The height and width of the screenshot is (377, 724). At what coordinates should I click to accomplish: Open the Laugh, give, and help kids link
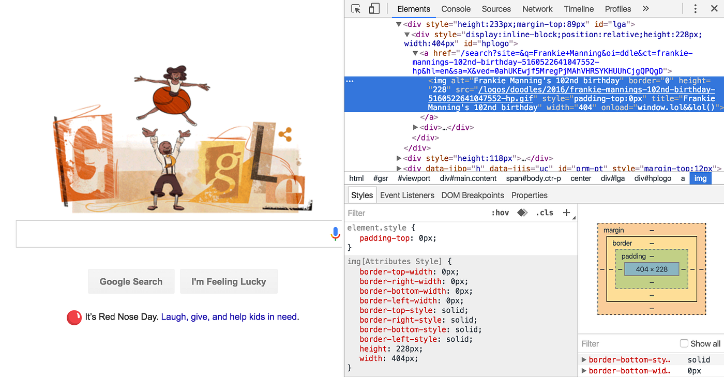click(230, 317)
